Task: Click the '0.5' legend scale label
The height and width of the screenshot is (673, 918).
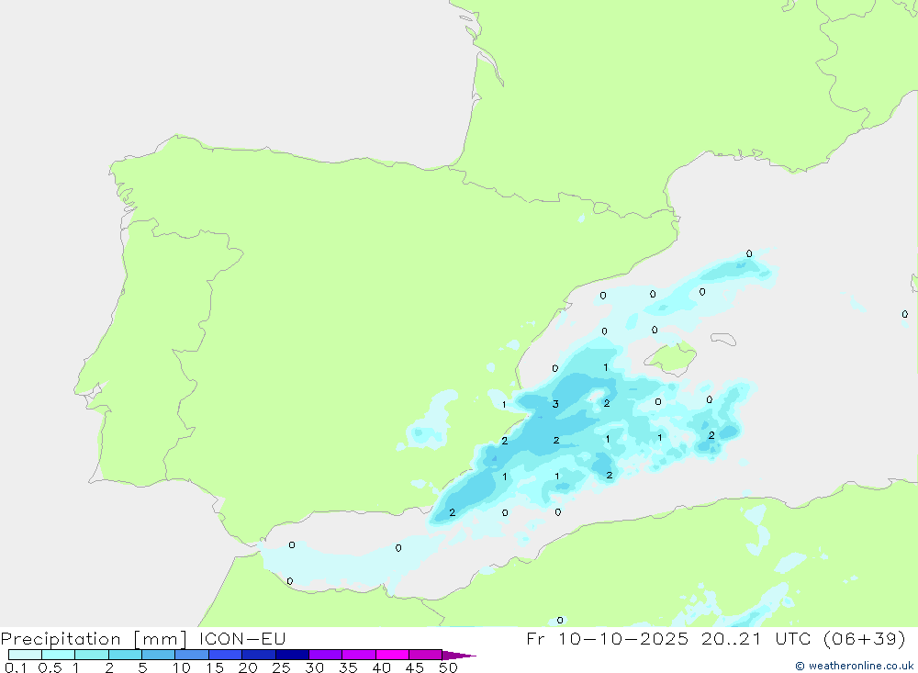Action: pyautogui.click(x=50, y=667)
